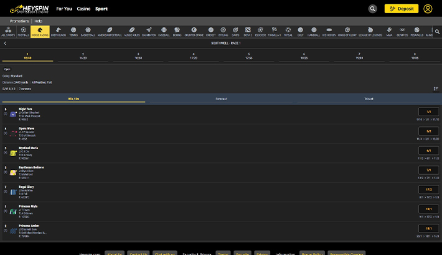Select the Tennis sport icon
The height and width of the screenshot is (255, 442).
[73, 31]
